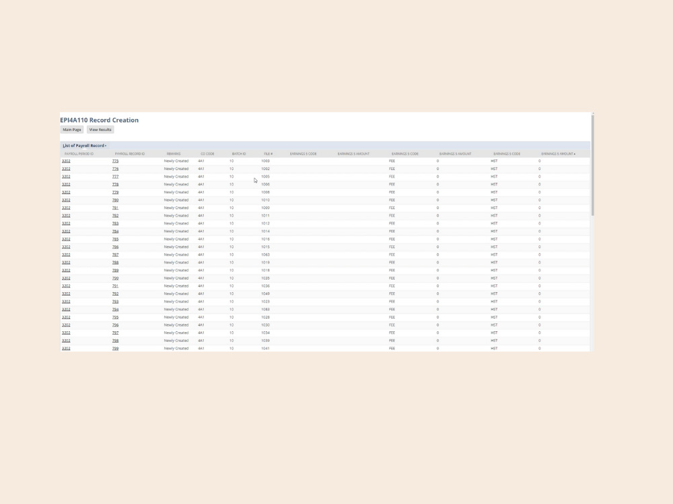
Task: Sort by PAYROLL PERIOD ID column header
Action: point(79,154)
